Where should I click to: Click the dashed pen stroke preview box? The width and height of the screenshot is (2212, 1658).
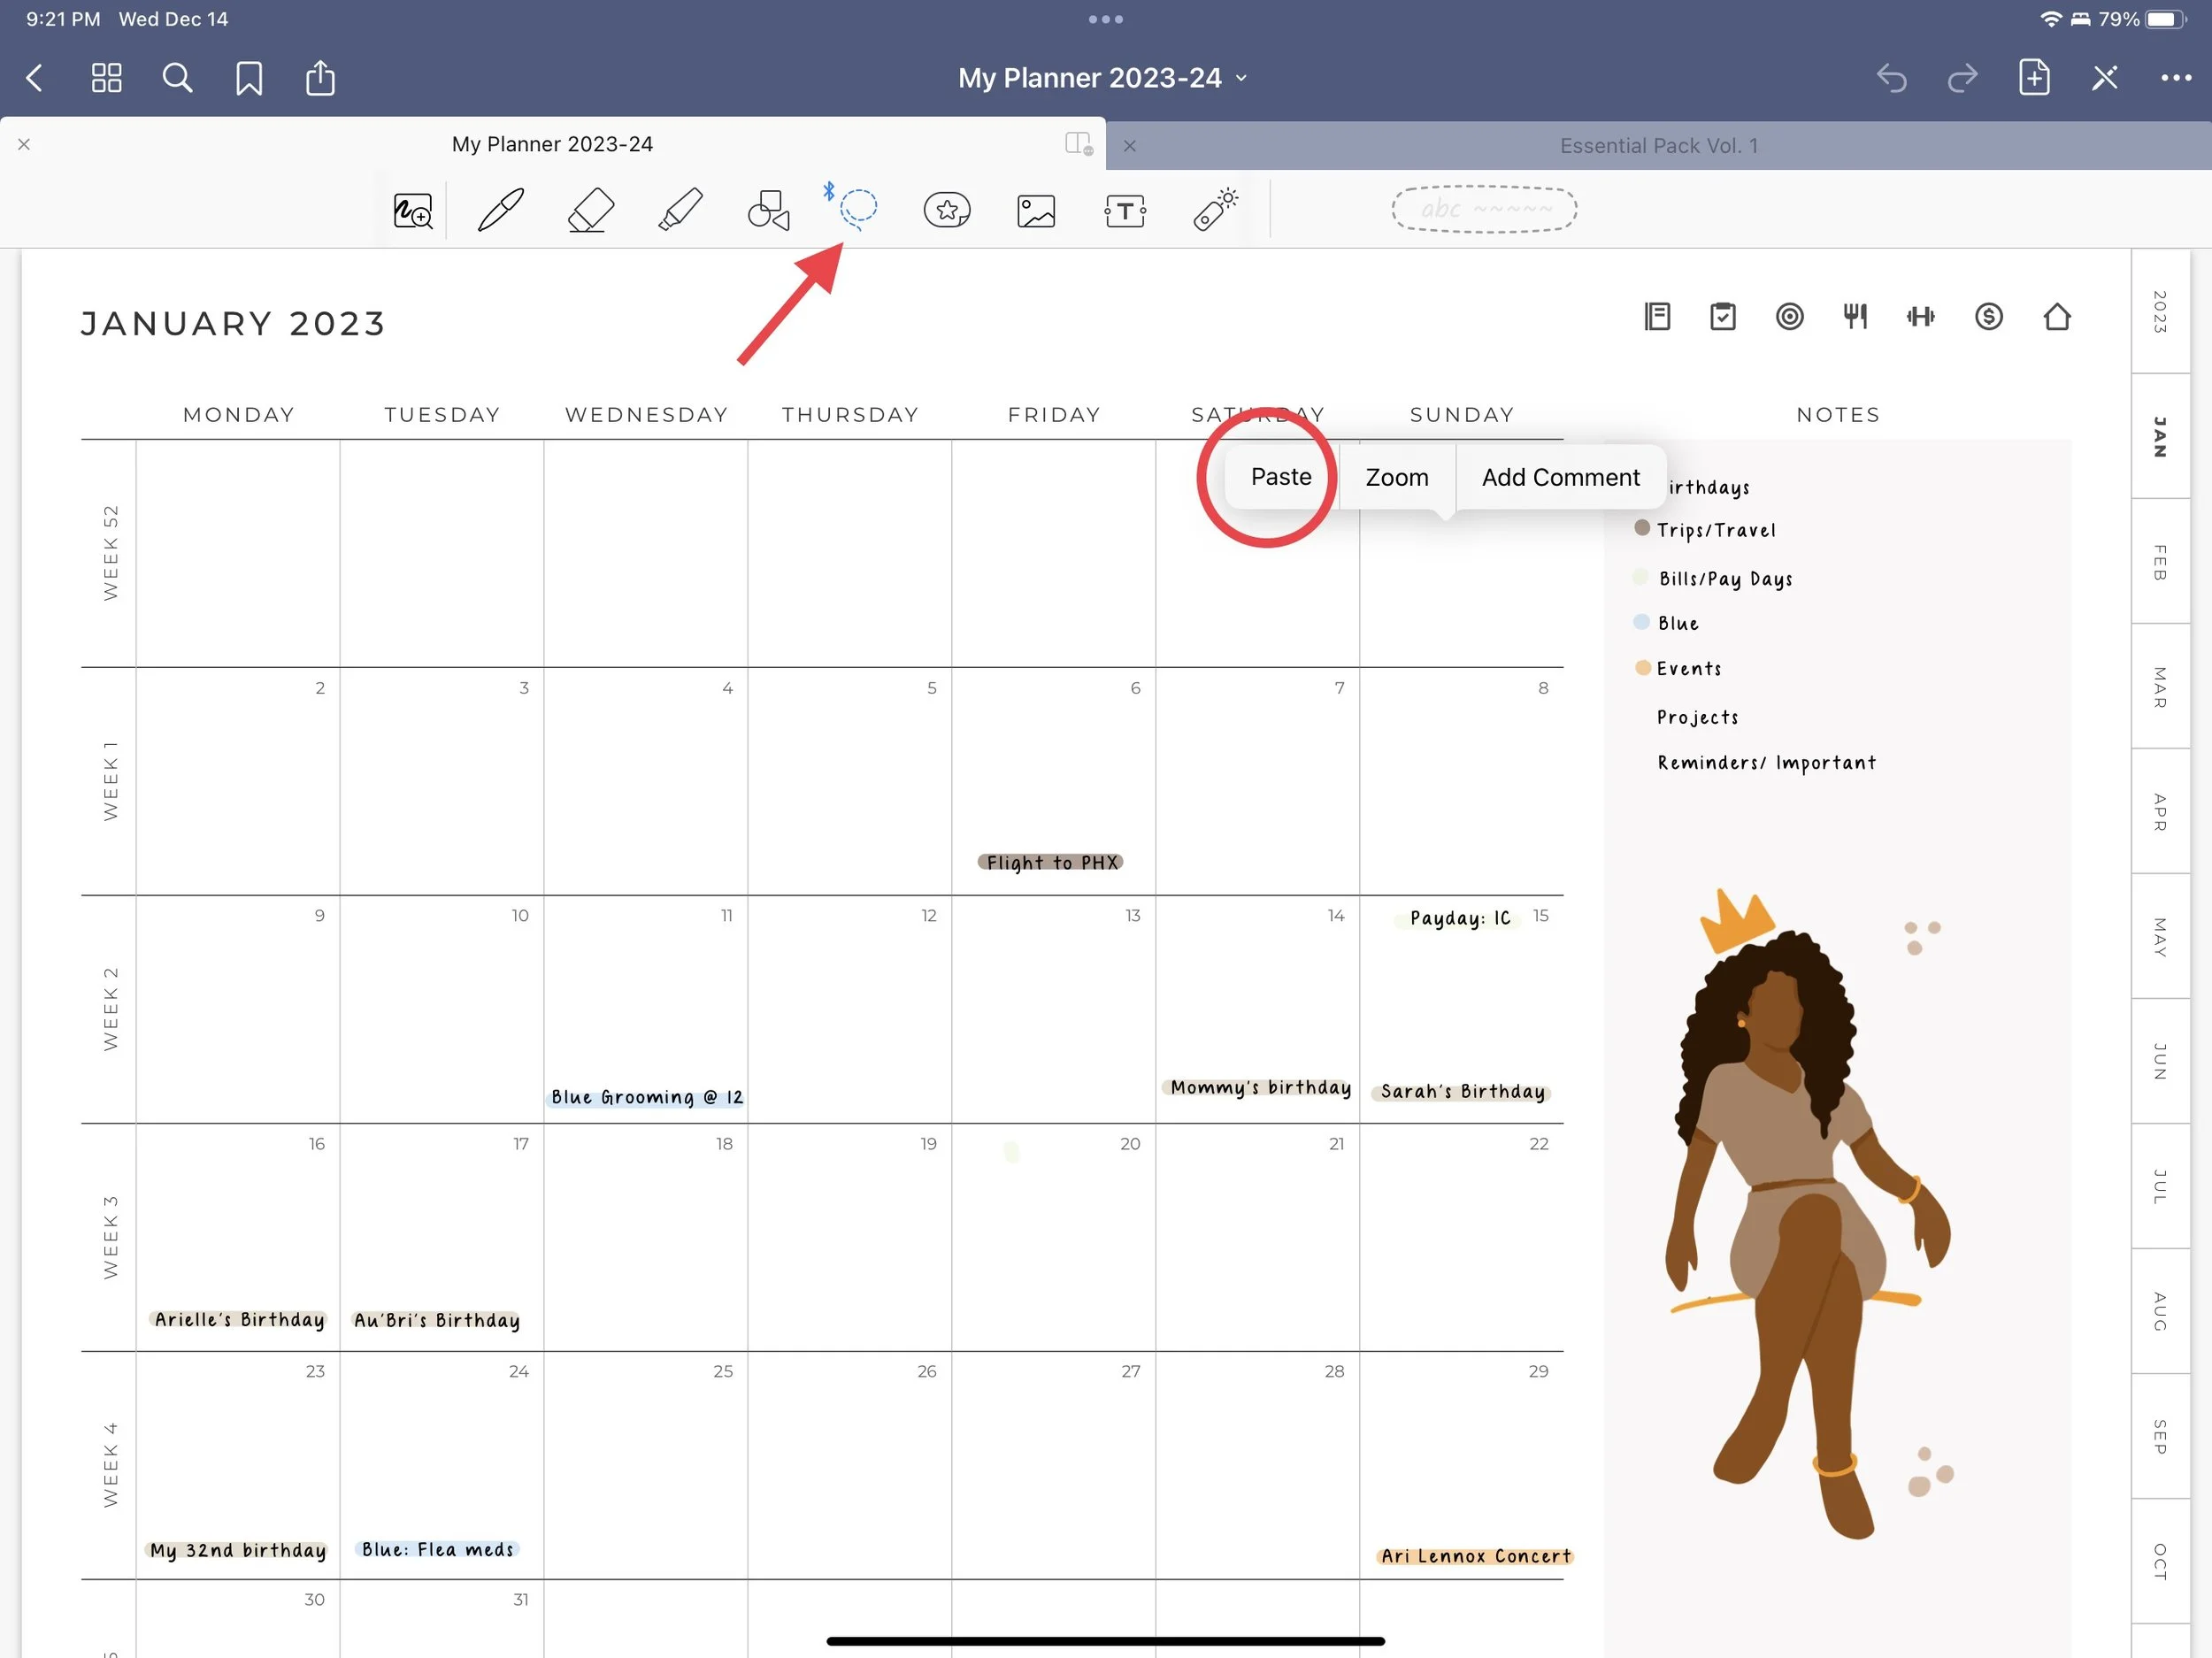1484,209
